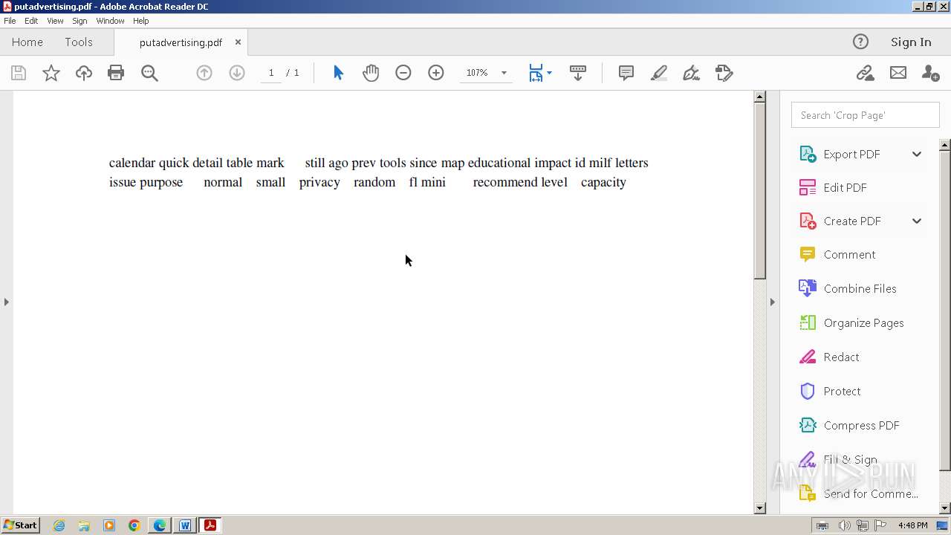The width and height of the screenshot is (951, 535).
Task: Collapse the right tools pane arrow
Action: point(772,302)
